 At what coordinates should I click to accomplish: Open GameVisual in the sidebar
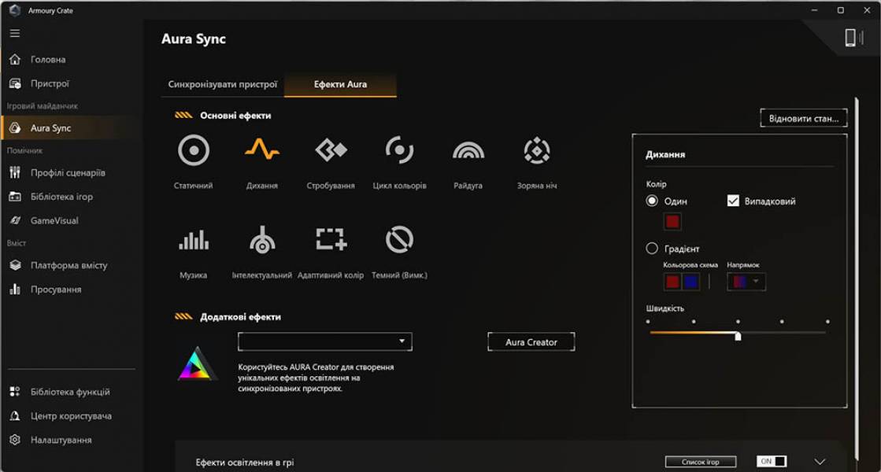pos(54,221)
